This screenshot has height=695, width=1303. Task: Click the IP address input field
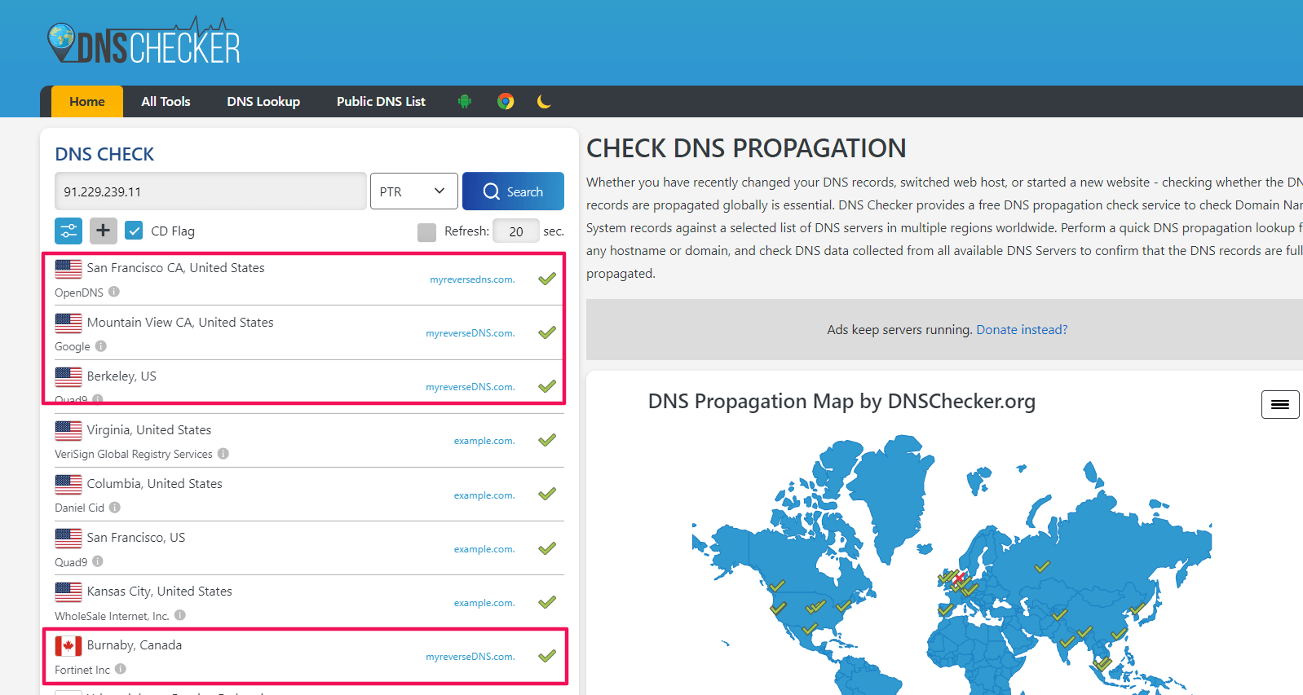[x=210, y=191]
